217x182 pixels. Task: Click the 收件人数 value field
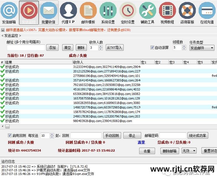pyautogui.click(x=94, y=48)
